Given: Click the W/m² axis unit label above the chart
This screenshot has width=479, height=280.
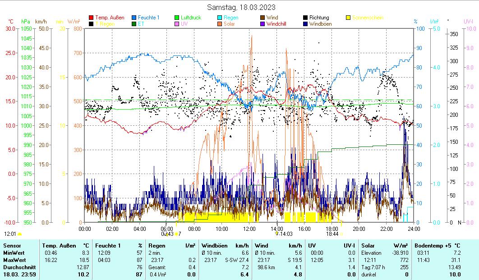Looking at the screenshot, I should 74,22.
